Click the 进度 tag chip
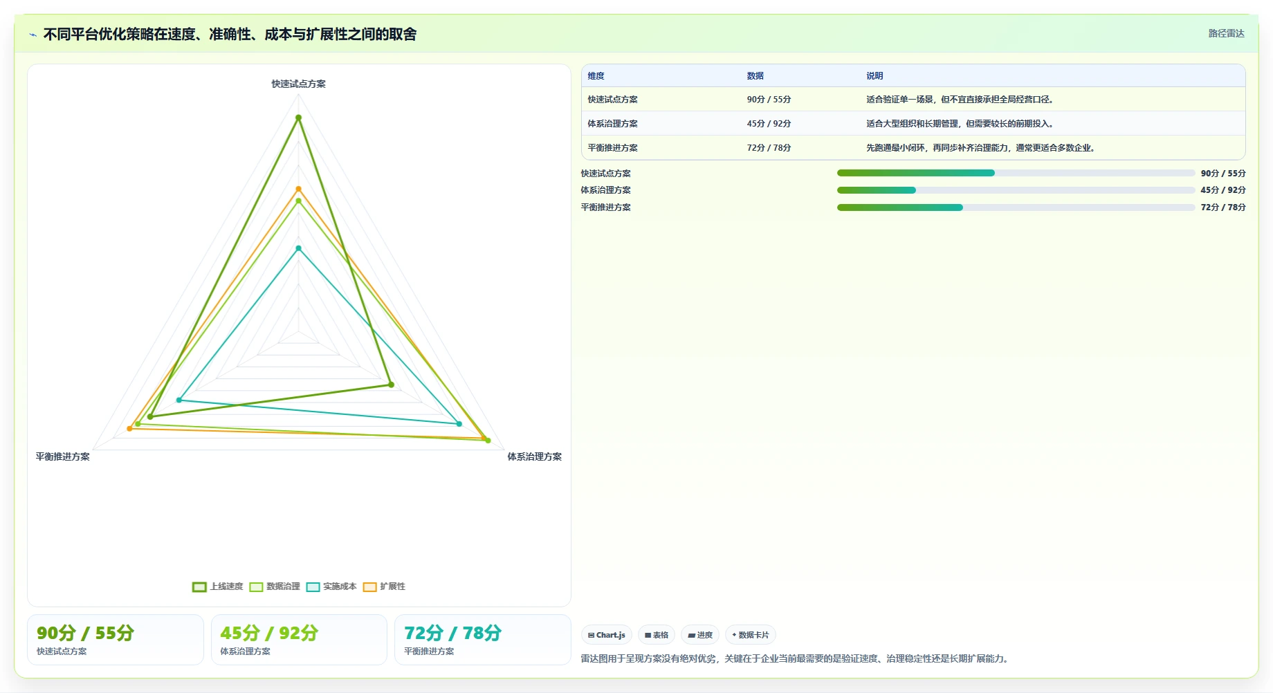The width and height of the screenshot is (1273, 693). [700, 635]
